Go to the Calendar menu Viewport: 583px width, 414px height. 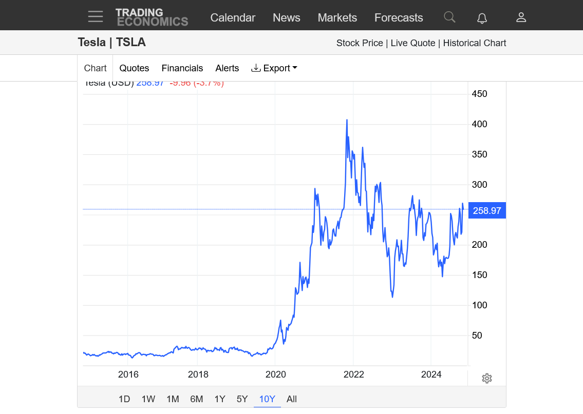click(x=233, y=17)
